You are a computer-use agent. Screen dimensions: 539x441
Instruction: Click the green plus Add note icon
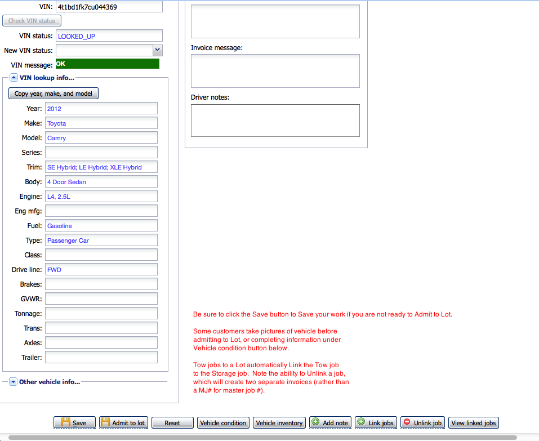pos(315,422)
